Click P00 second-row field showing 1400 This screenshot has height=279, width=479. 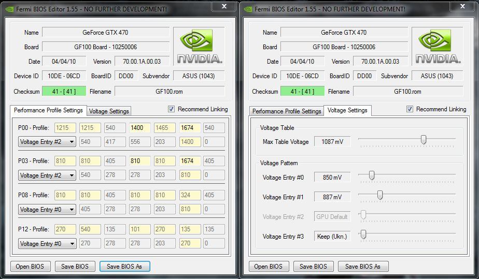[x=190, y=142]
